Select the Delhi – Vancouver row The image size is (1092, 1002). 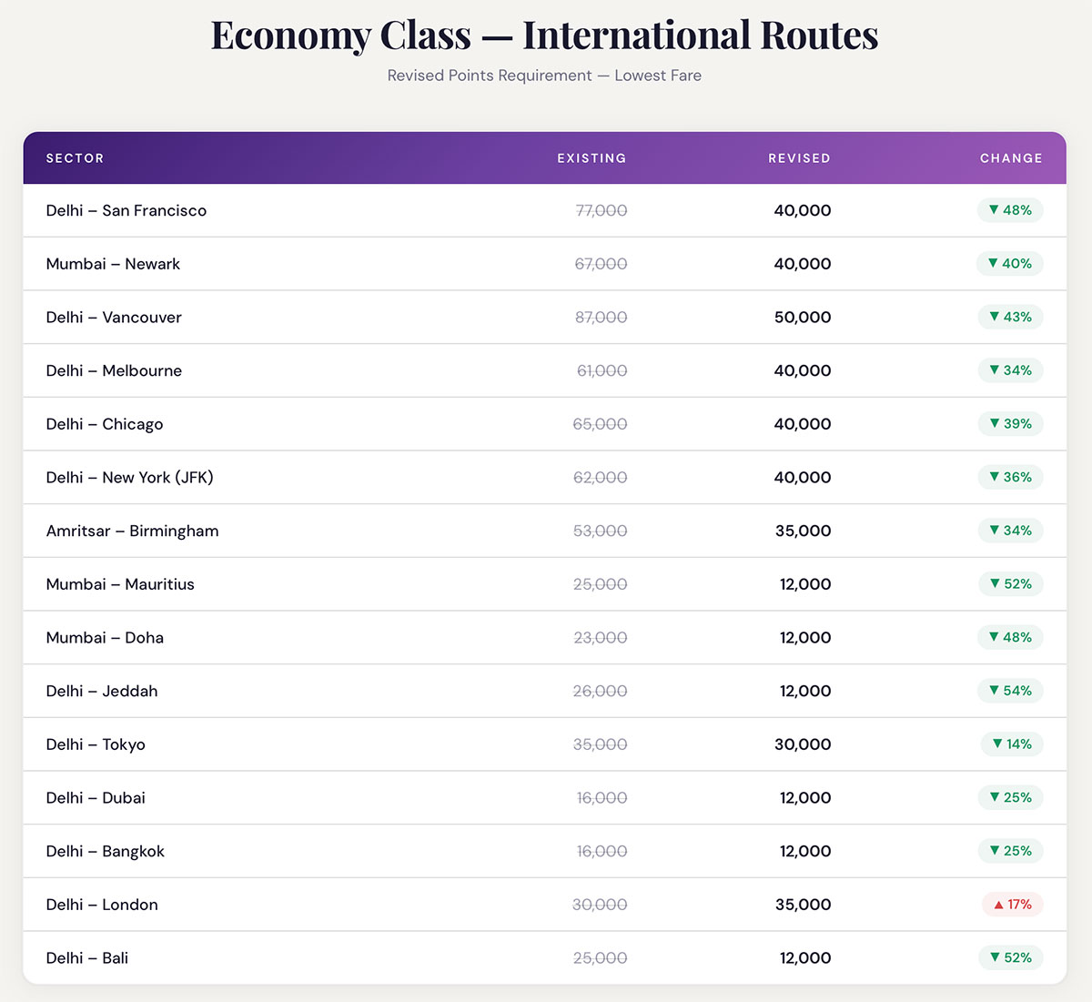(546, 317)
